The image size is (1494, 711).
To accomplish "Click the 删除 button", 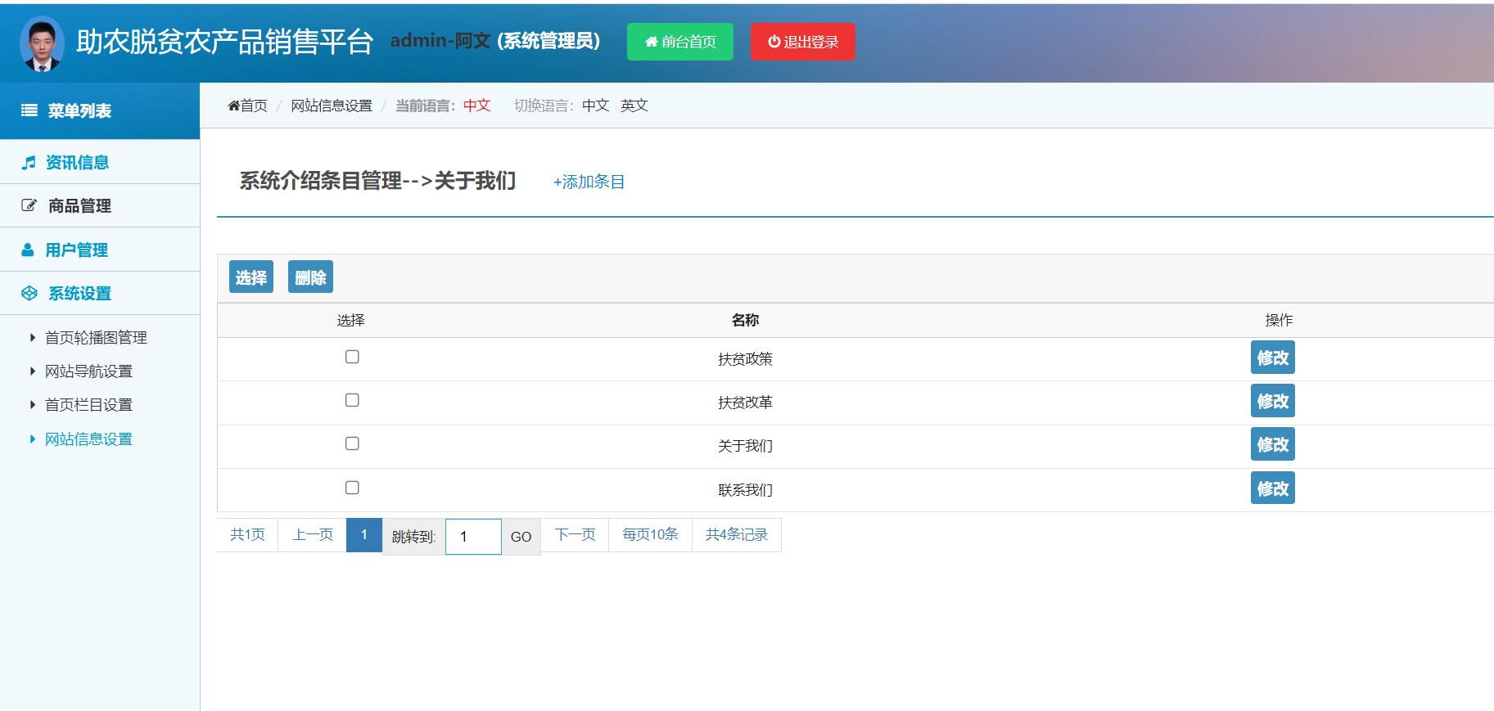I will point(310,277).
